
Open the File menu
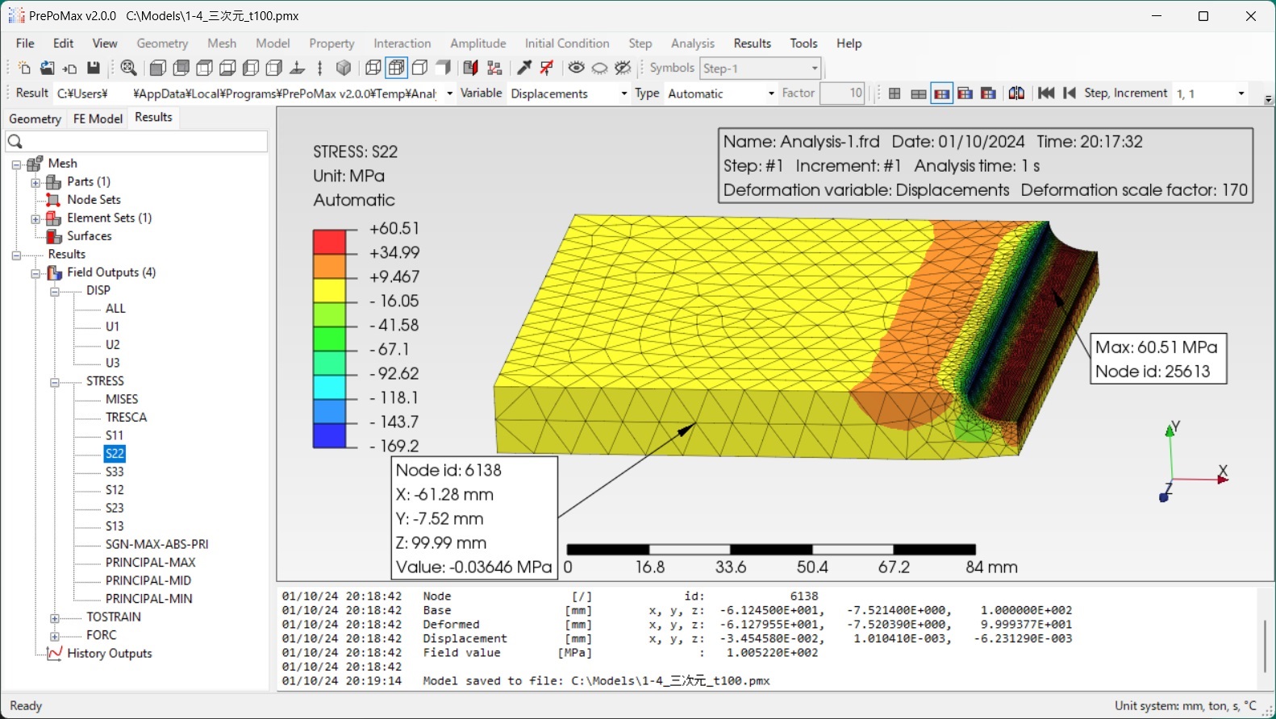25,44
